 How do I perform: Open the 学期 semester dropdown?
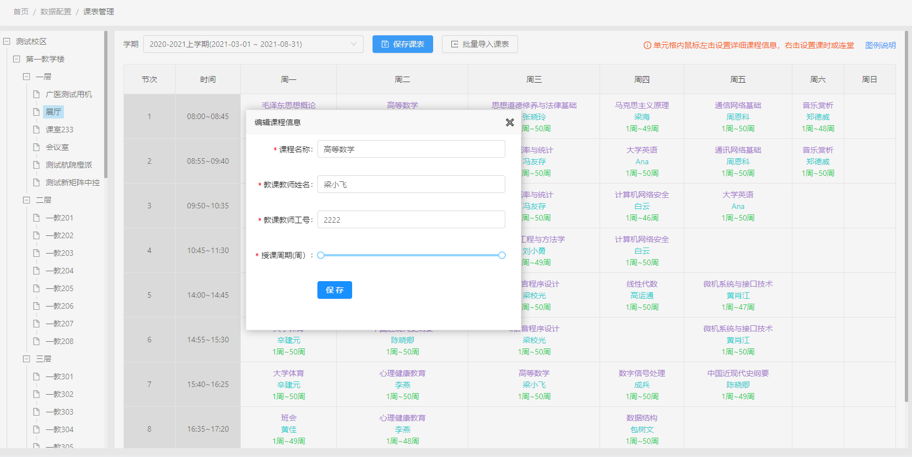[x=253, y=44]
